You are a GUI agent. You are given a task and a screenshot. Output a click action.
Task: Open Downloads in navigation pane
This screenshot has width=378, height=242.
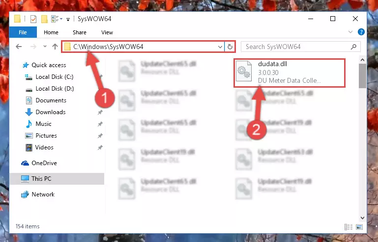click(51, 112)
